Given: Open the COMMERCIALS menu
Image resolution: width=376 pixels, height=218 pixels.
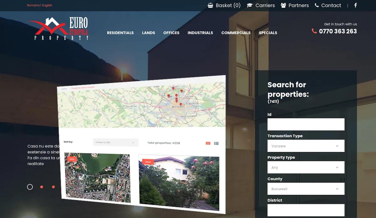Looking at the screenshot, I should 236,33.
